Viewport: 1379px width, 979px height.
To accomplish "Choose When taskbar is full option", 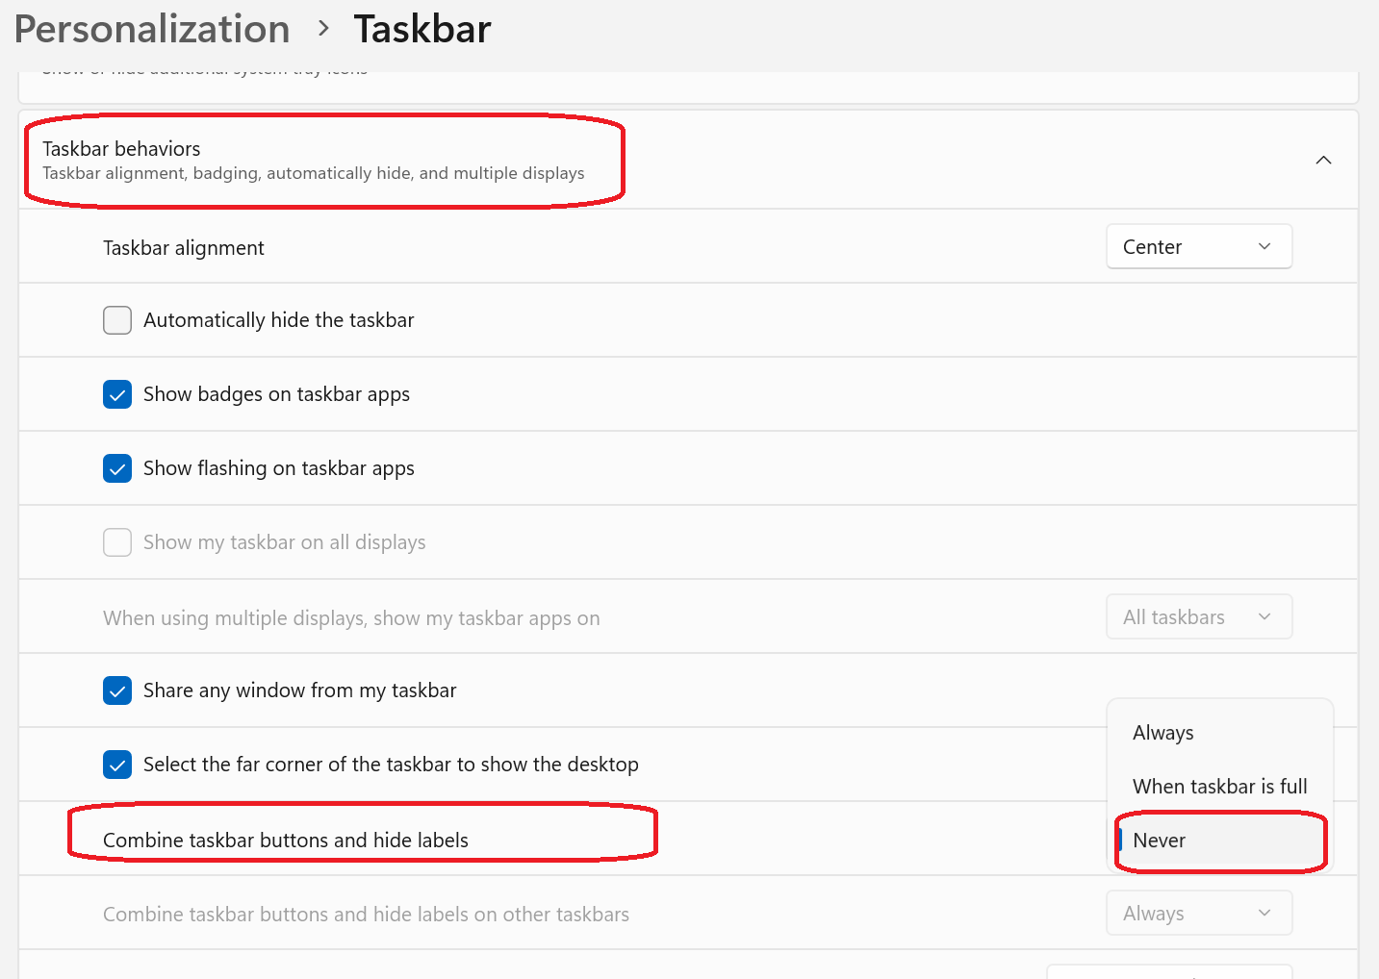I will point(1220,787).
